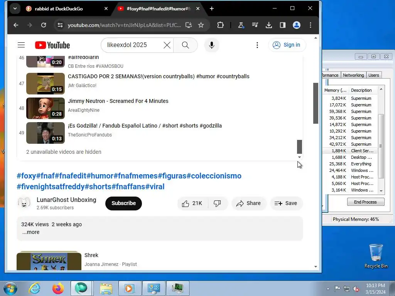
Task: Click the YouTube page vertical scrollbar thumb
Action: (316, 103)
